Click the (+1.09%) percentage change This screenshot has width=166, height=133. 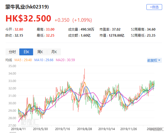coord(82,20)
